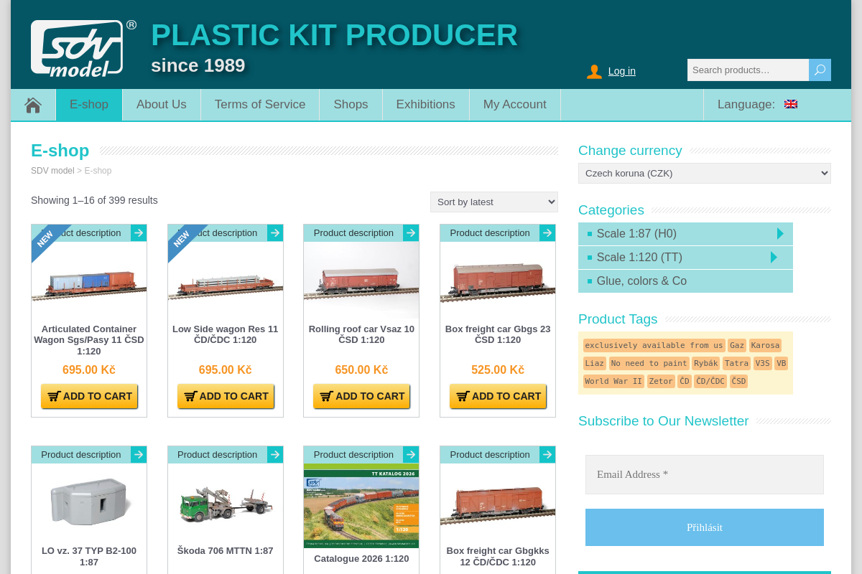
Task: Open Low Side wagon product thumbnail
Action: [226, 280]
